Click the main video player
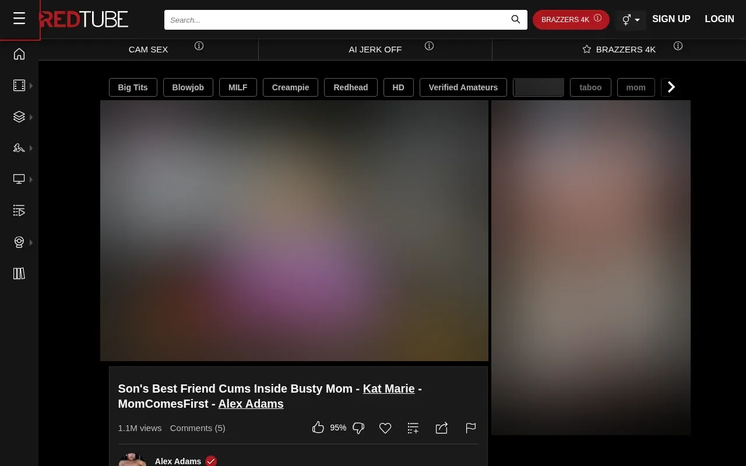This screenshot has width=746, height=466. point(294,231)
